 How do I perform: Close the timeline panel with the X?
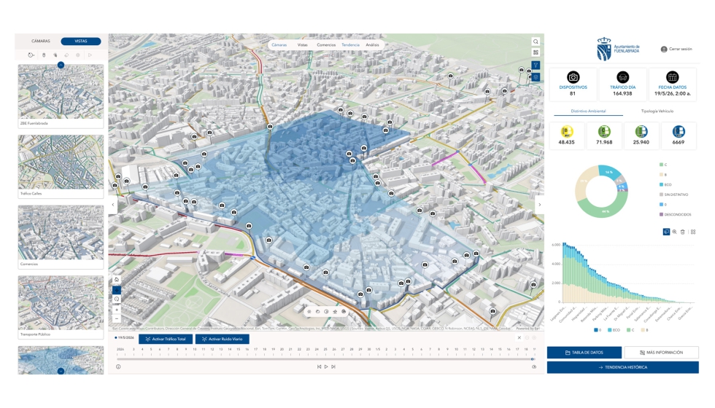519,338
